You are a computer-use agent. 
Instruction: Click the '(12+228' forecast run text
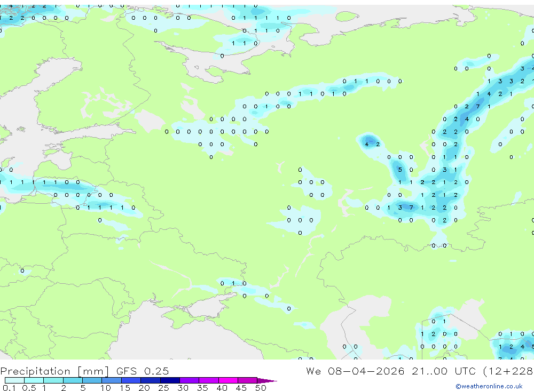click(508, 371)
